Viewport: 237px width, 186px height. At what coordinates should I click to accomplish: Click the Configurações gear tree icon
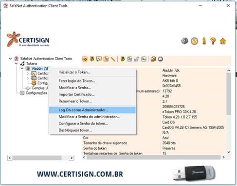(x=22, y=93)
